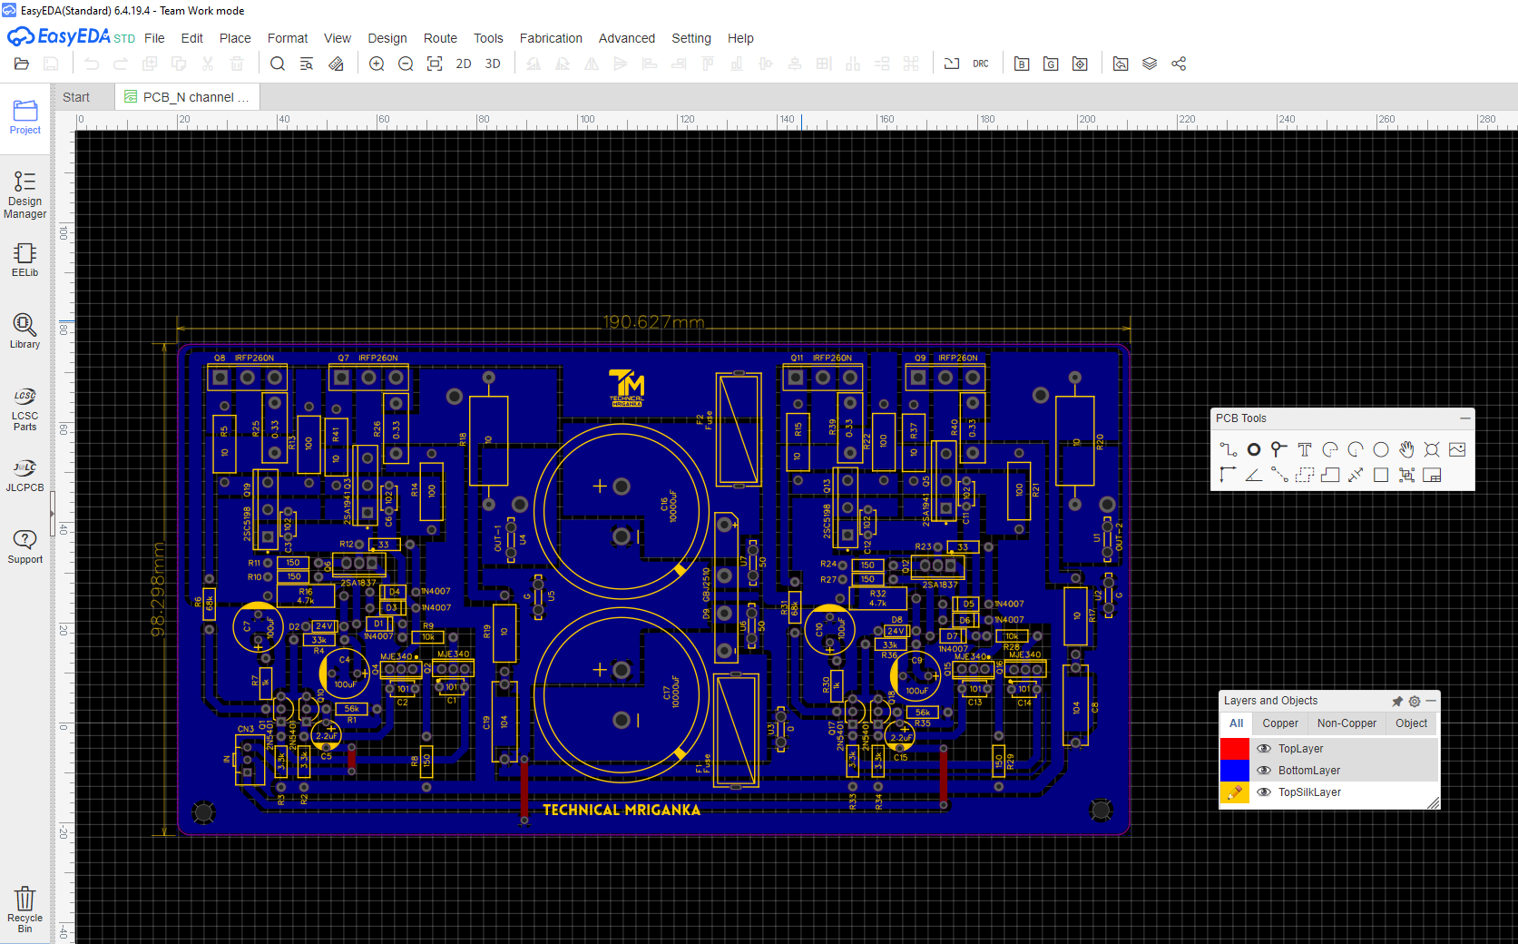Viewport: 1518px width, 944px height.
Task: Click the blue BottomLayer color swatch
Action: (1235, 771)
